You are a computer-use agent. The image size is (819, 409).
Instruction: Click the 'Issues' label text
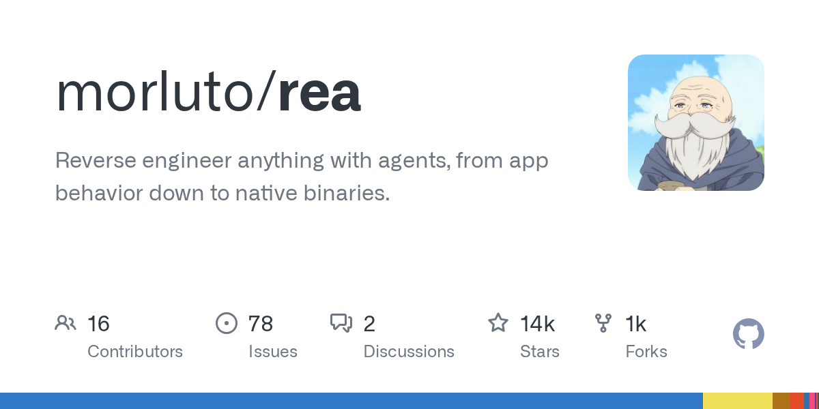[x=273, y=352]
